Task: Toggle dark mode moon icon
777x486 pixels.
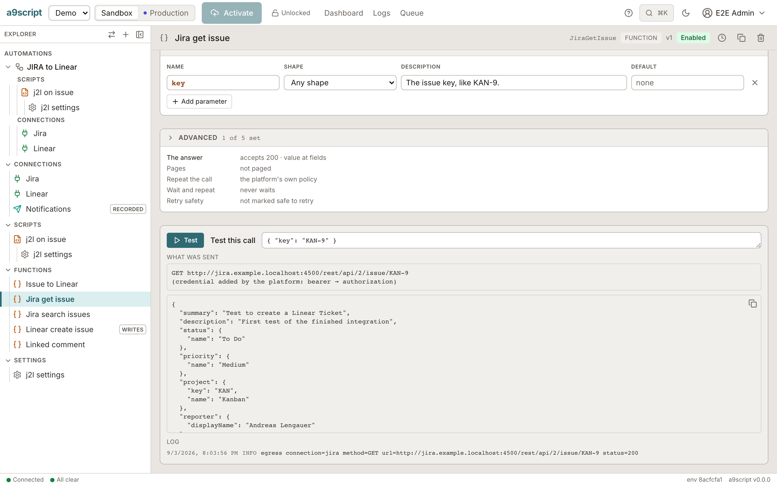Action: (x=686, y=13)
